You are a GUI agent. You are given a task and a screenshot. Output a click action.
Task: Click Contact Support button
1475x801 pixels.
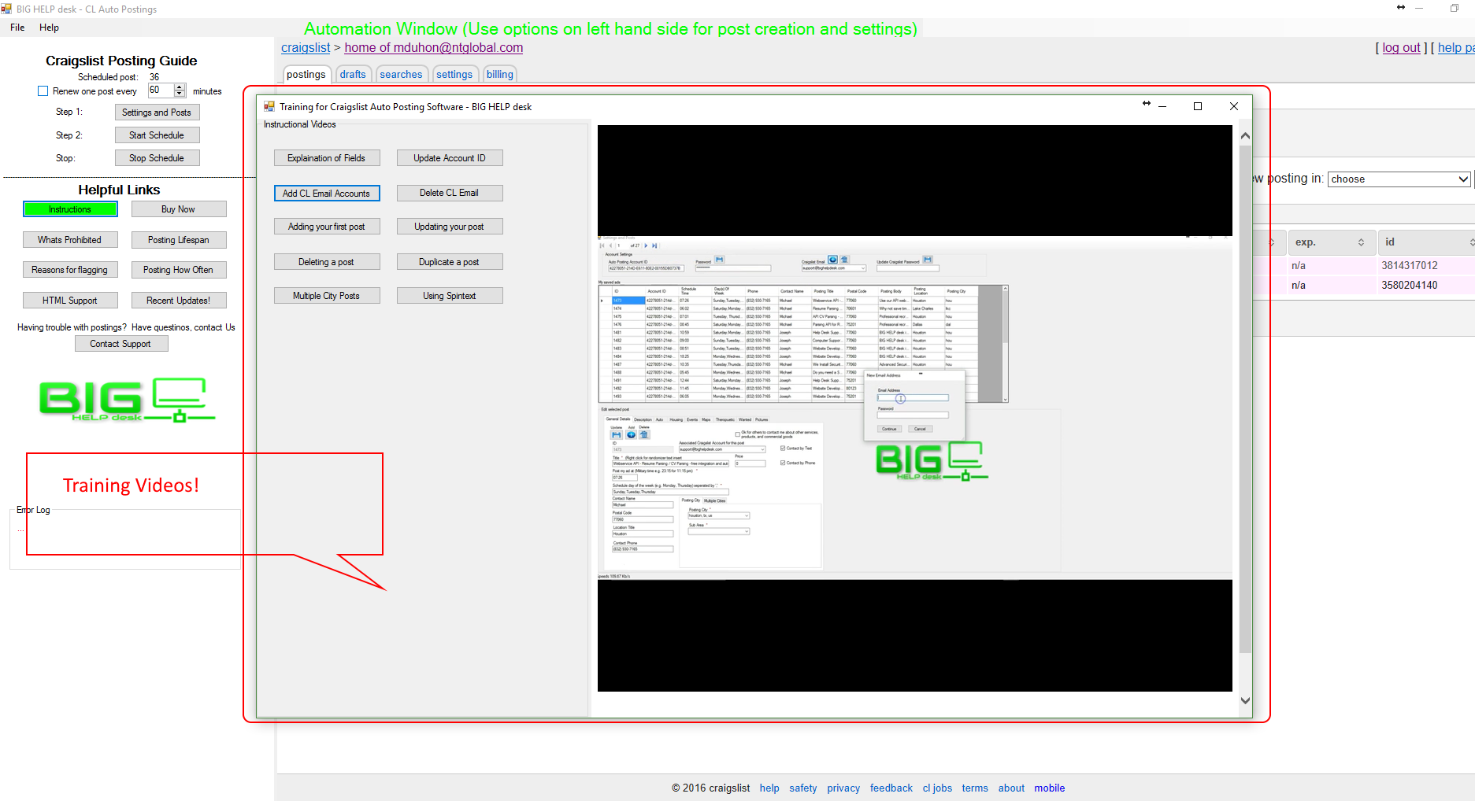pos(121,344)
